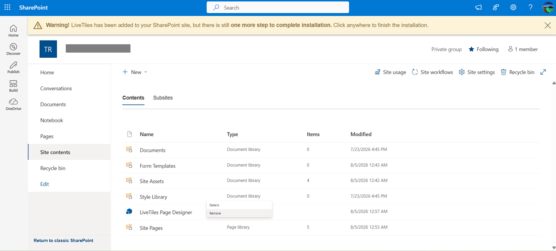Click the scrollbar down arrow
This screenshot has height=251, width=556.
point(553,248)
